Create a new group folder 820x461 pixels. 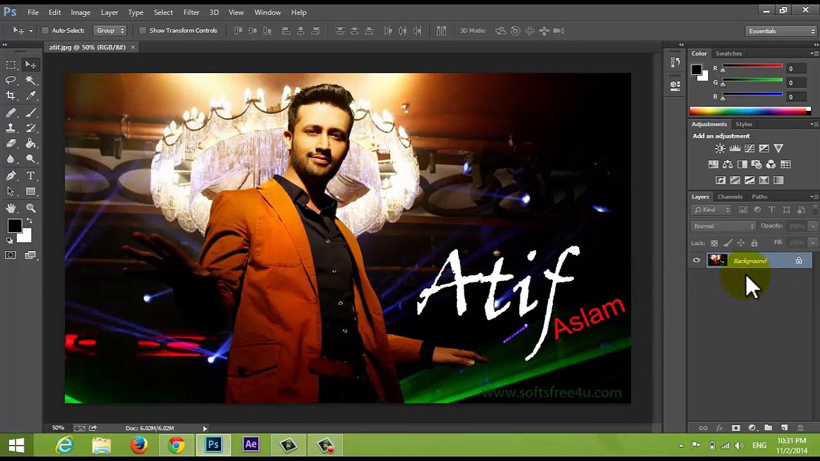(768, 428)
